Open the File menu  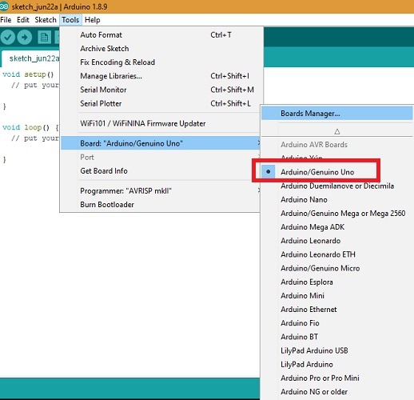[x=6, y=20]
